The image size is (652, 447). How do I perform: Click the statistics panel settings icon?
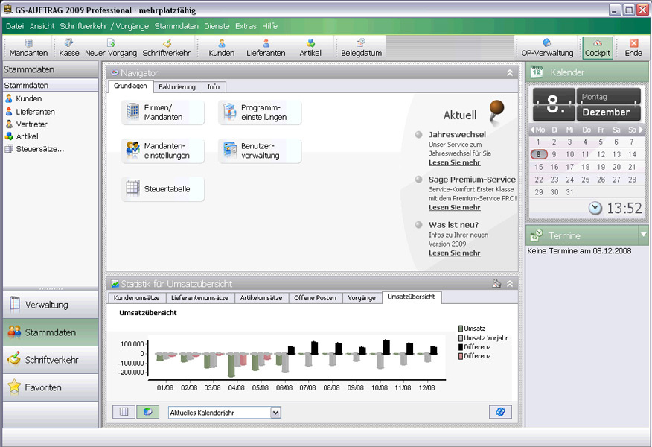click(x=496, y=284)
